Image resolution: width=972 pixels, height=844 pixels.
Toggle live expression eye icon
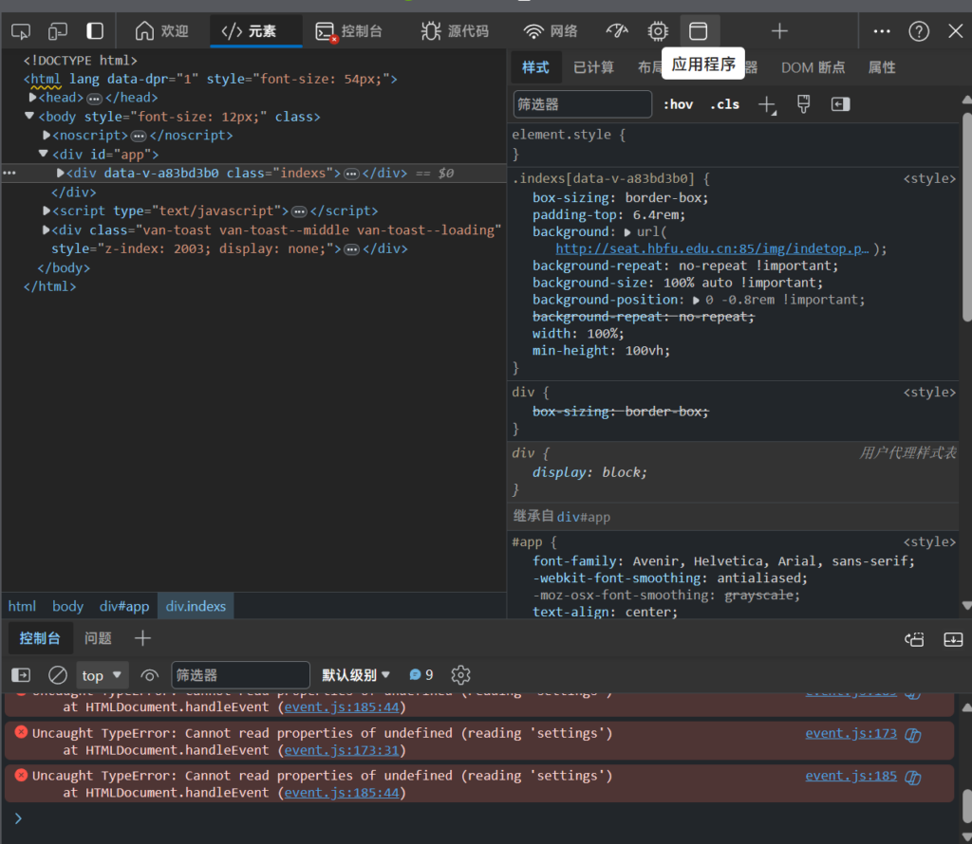[150, 675]
